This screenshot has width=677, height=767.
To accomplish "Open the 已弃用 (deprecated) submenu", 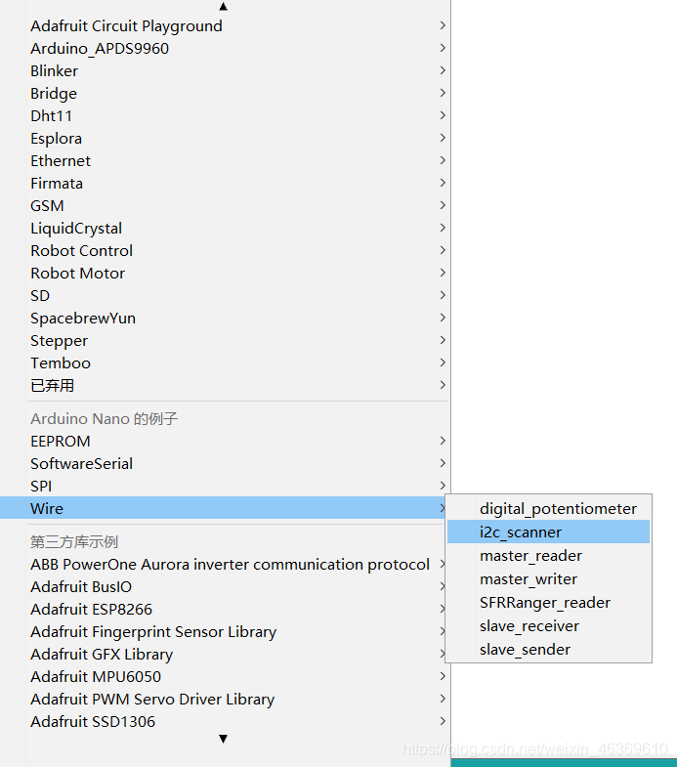I will [225, 386].
